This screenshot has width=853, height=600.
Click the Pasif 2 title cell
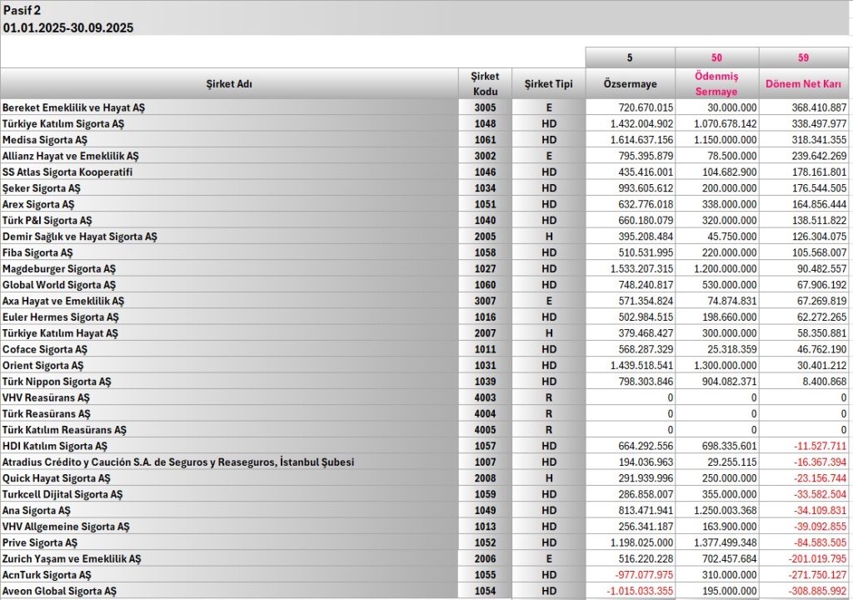(x=22, y=10)
